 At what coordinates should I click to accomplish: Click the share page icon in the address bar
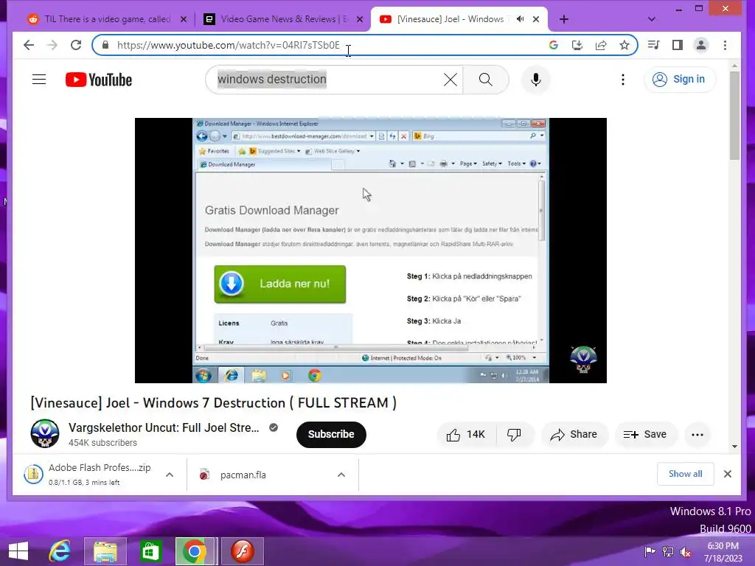pos(601,45)
